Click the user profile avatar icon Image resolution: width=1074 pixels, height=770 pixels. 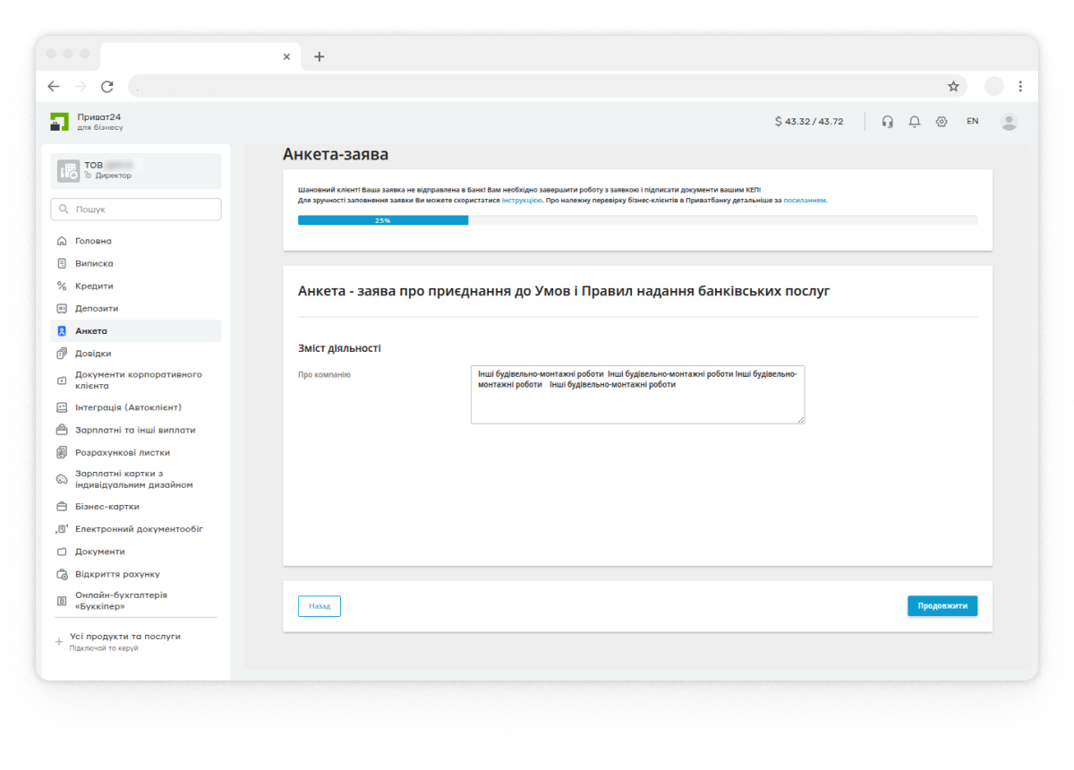pyautogui.click(x=1009, y=122)
